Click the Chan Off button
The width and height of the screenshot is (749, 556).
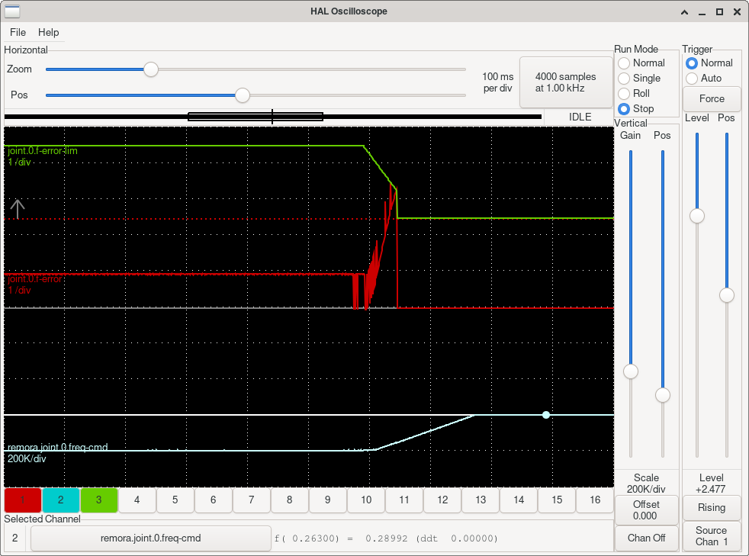pos(646,538)
